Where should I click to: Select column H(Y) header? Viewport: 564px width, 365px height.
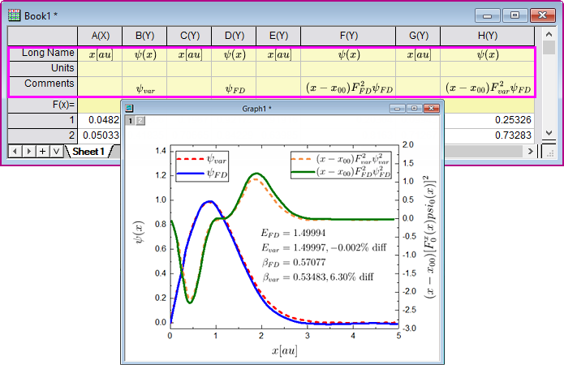coord(487,36)
